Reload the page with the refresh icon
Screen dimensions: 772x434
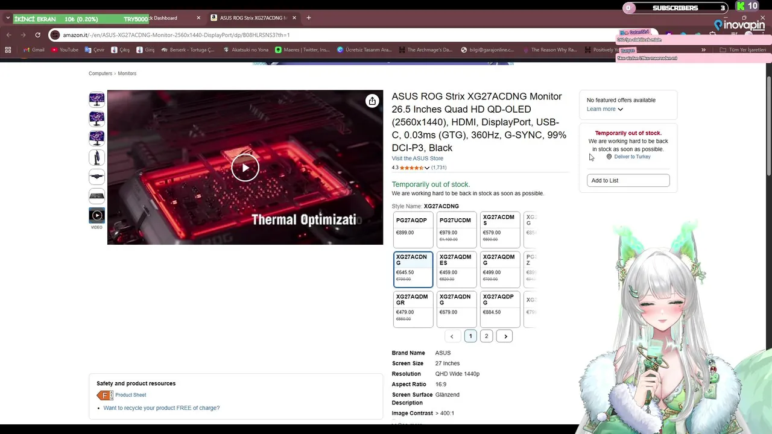point(37,35)
